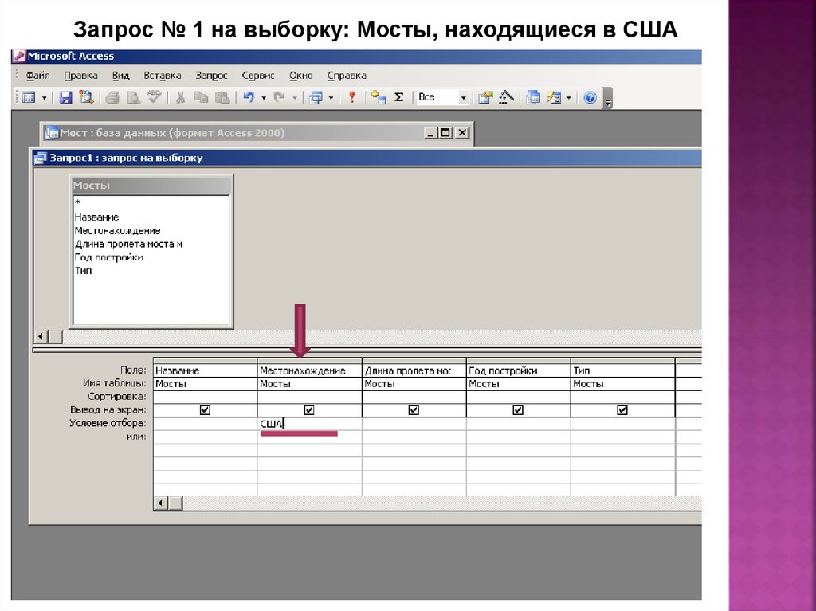Viewport: 816px width, 611px height.
Task: Open the Сервис menu
Action: [258, 76]
